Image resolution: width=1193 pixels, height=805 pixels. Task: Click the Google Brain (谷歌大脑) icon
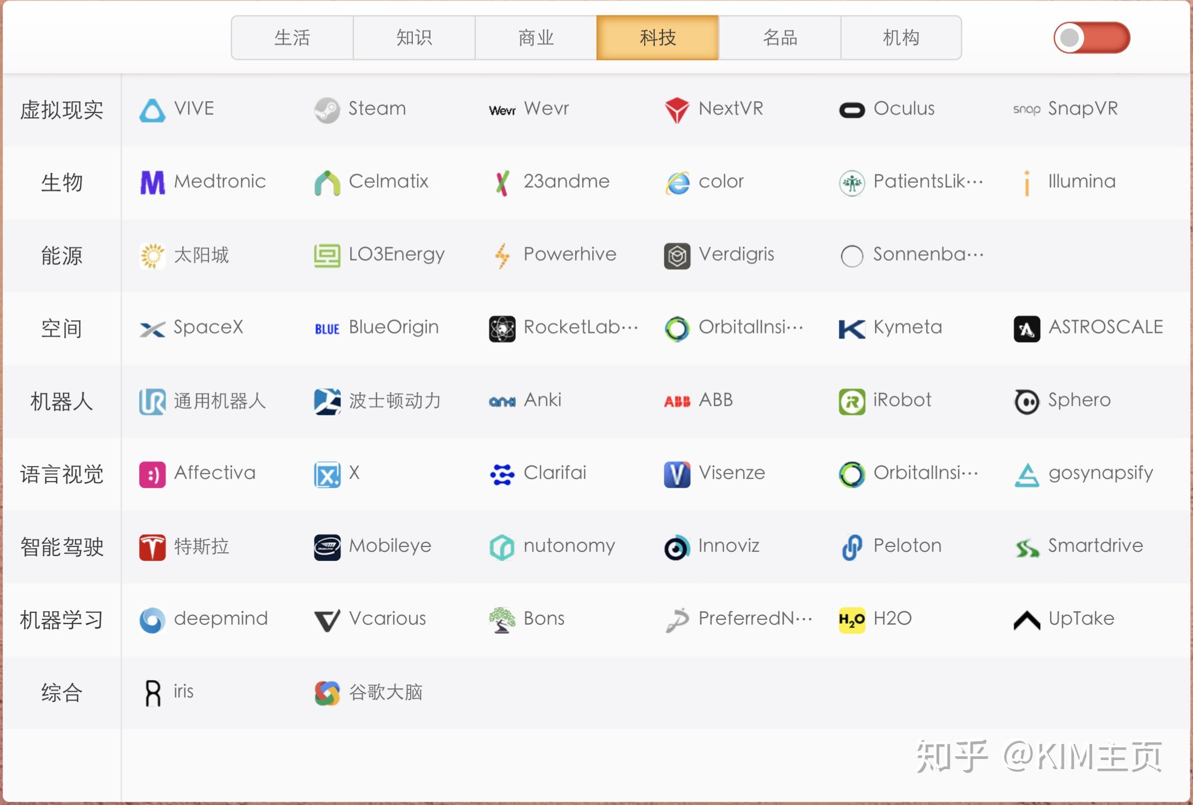point(327,693)
